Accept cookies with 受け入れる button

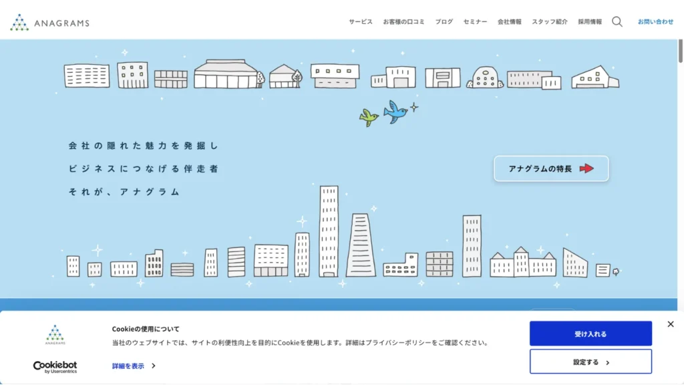pyautogui.click(x=590, y=334)
